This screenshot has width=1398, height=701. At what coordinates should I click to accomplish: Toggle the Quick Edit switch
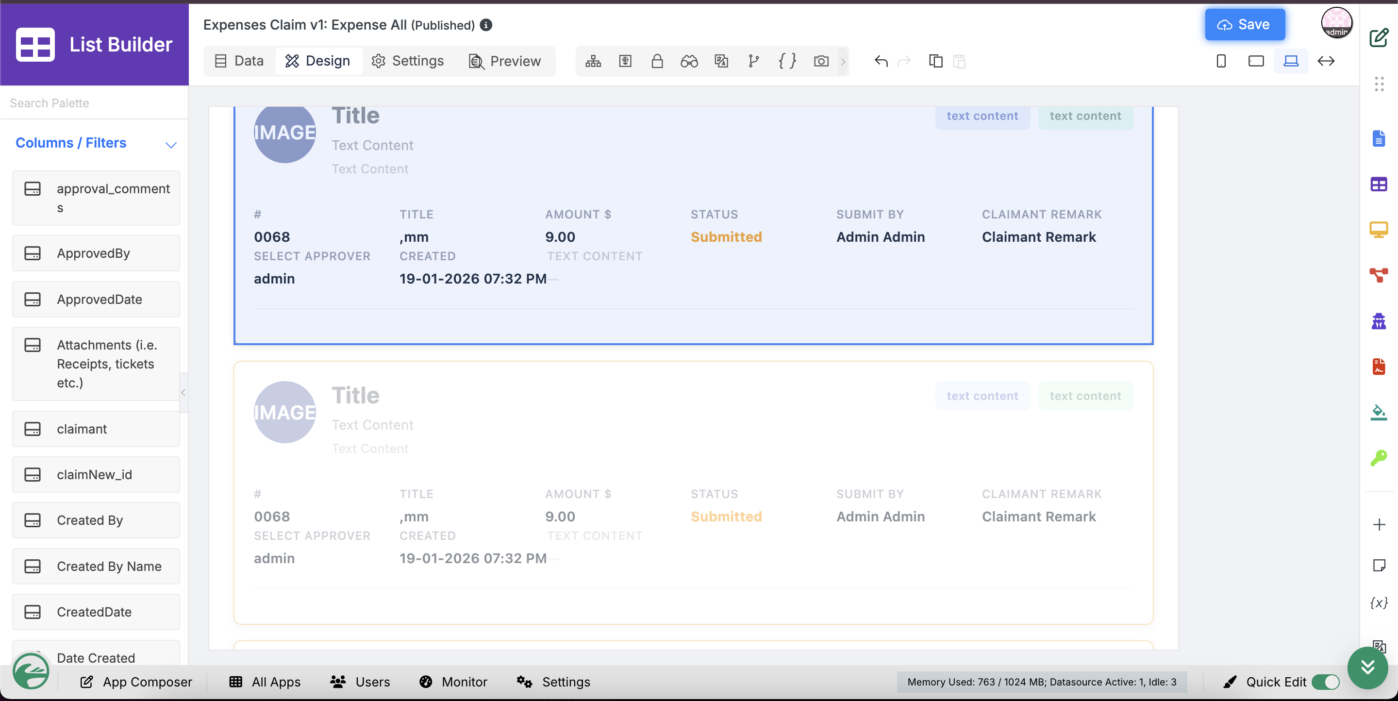pos(1325,682)
